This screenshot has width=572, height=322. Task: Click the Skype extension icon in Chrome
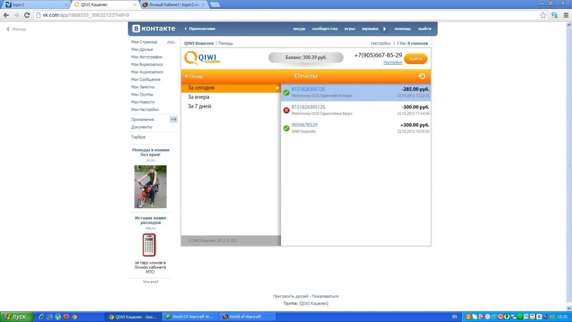pyautogui.click(x=555, y=15)
